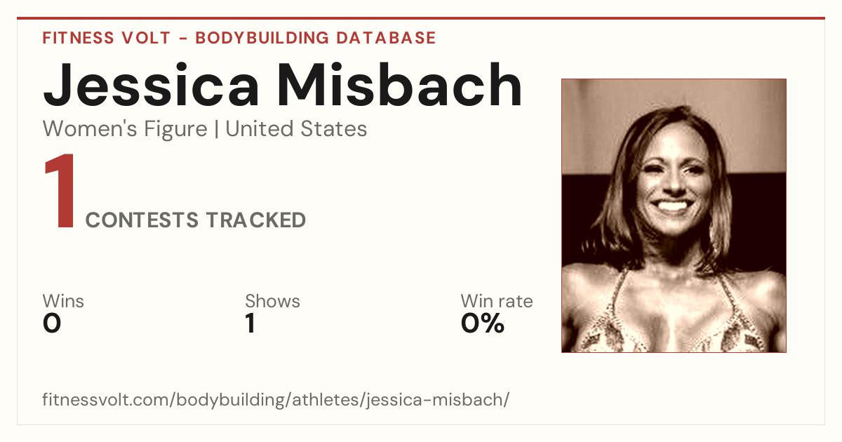Click the word Misbach in the title

pos(399,86)
